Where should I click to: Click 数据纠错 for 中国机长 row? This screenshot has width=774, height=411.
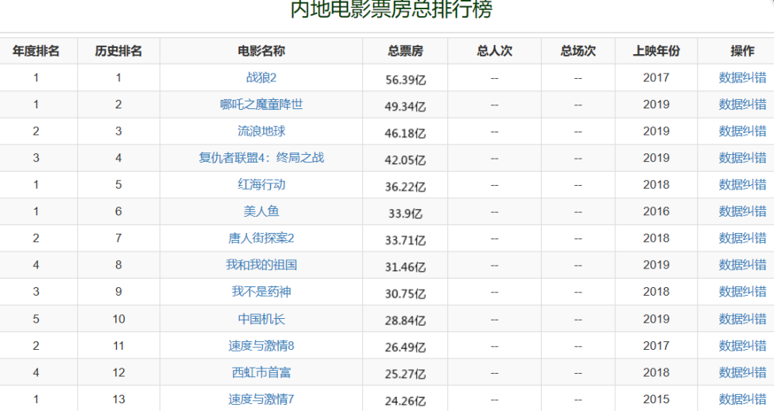[742, 319]
